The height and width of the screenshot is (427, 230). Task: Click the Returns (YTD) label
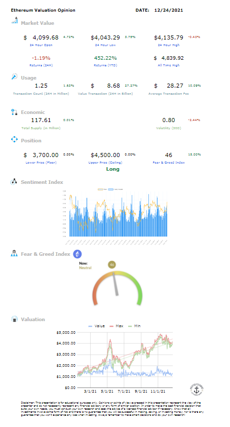click(x=105, y=65)
